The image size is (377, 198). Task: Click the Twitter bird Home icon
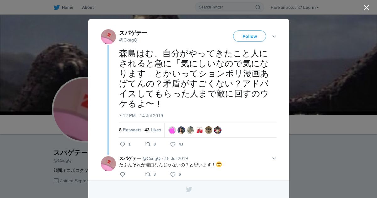[57, 8]
